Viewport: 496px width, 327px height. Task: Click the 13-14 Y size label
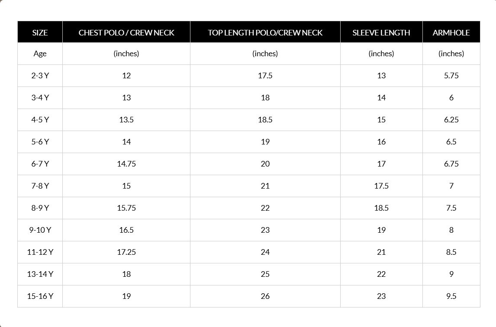pos(40,274)
